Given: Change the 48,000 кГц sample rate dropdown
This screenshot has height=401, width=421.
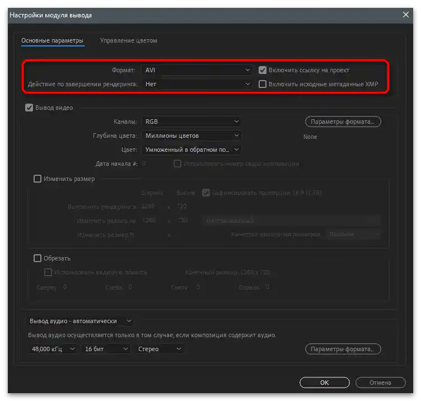Looking at the screenshot, I should click(53, 349).
